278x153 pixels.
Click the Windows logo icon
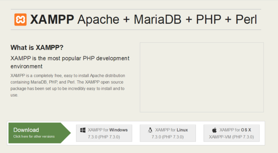pyautogui.click(x=83, y=130)
